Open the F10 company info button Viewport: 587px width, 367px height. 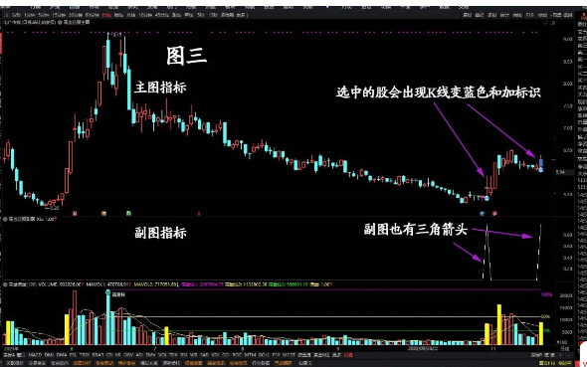pos(529,15)
